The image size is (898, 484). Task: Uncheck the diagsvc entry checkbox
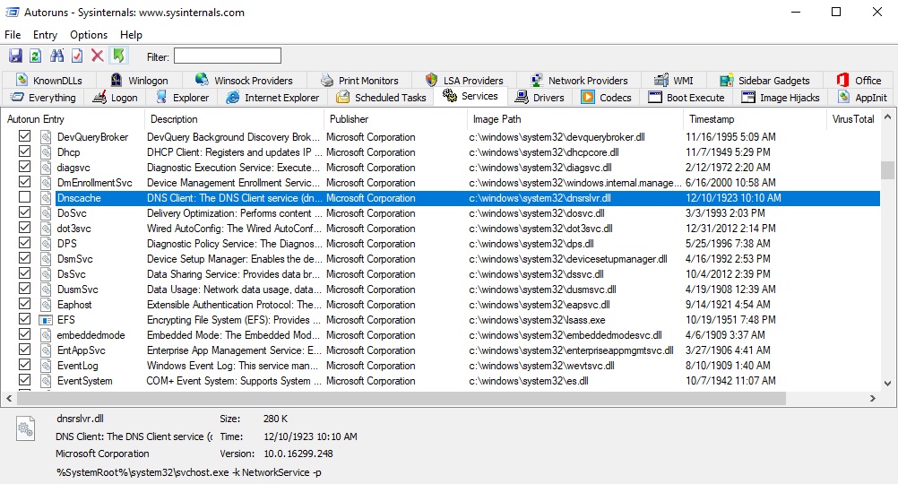click(24, 167)
